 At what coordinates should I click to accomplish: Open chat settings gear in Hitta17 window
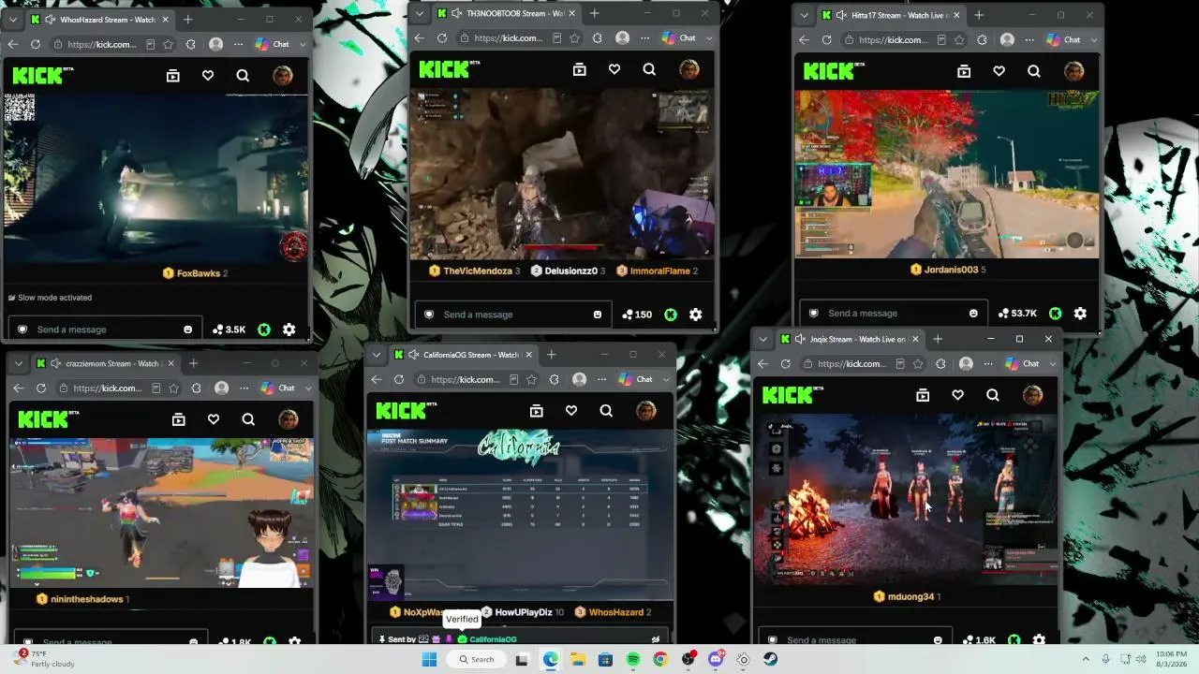click(1080, 314)
